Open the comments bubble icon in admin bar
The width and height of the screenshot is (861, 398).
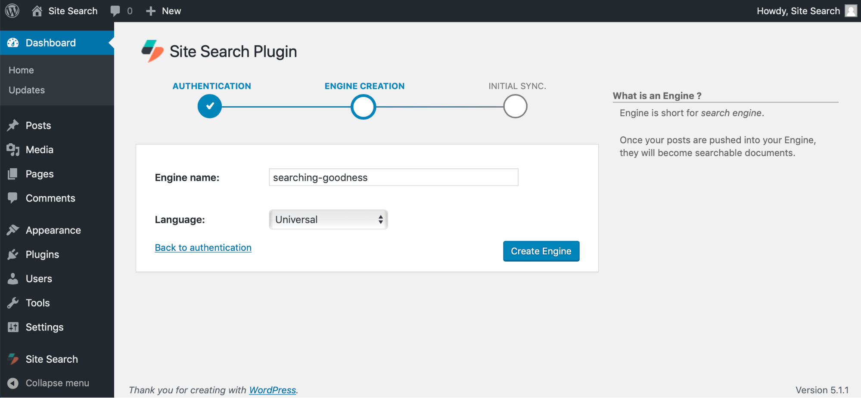coord(115,11)
